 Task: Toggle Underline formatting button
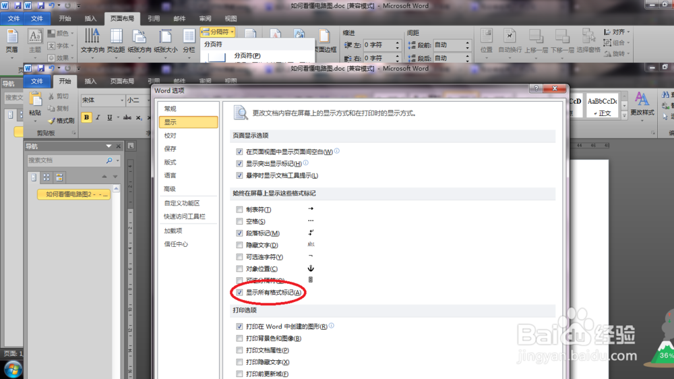[110, 117]
